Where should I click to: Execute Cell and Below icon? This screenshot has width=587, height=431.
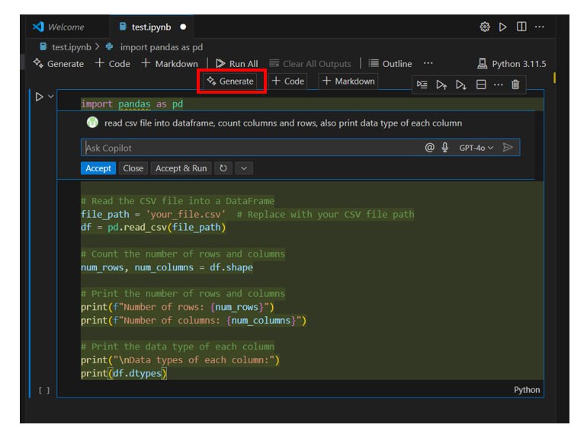461,85
